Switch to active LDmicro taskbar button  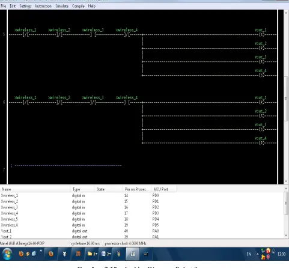click(132, 254)
